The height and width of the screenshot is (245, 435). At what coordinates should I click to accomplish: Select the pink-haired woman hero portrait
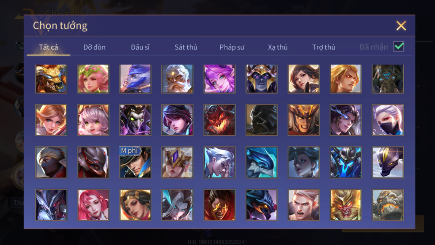(93, 205)
